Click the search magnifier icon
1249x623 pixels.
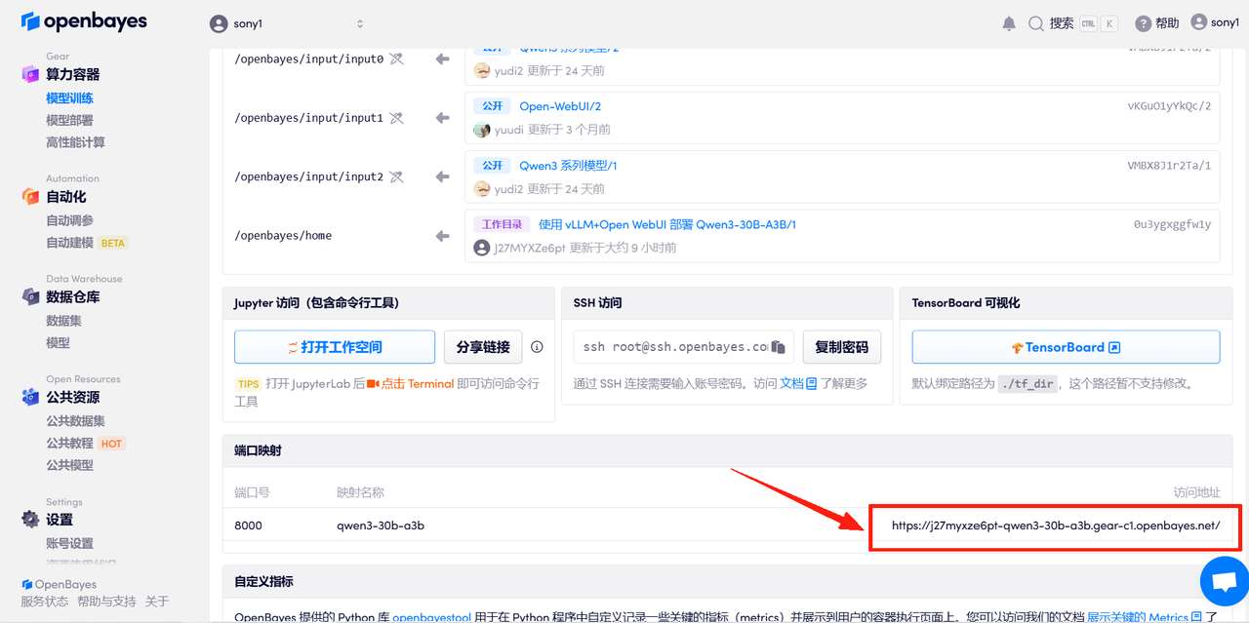click(x=1034, y=21)
